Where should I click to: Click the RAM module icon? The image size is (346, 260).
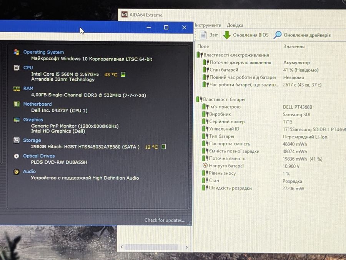tap(17, 88)
